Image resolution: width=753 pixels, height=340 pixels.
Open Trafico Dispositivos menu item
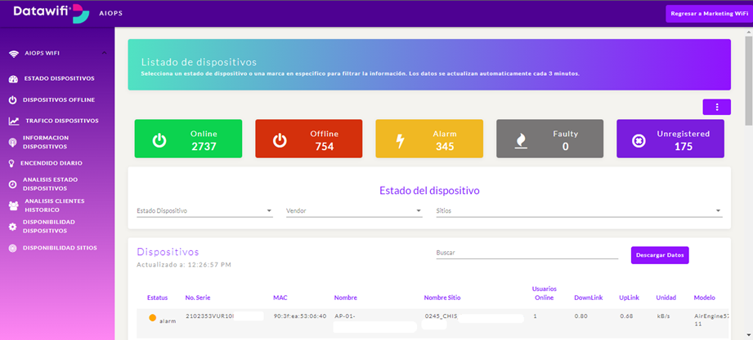click(x=62, y=121)
